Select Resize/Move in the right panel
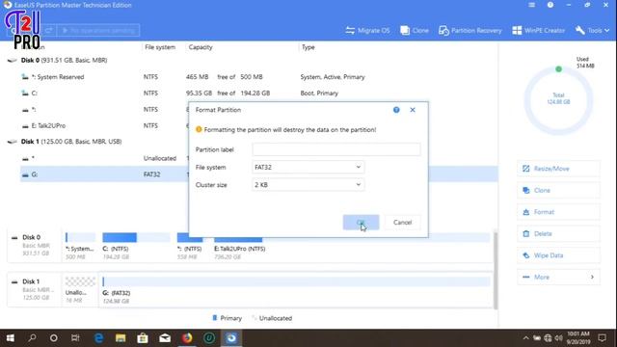617x347 pixels. [x=558, y=169]
